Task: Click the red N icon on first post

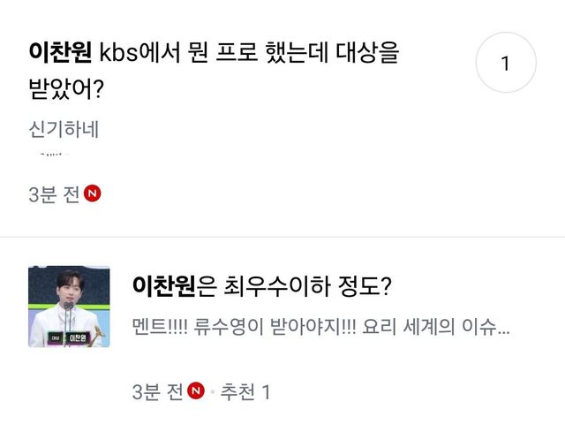Action: pos(94,195)
